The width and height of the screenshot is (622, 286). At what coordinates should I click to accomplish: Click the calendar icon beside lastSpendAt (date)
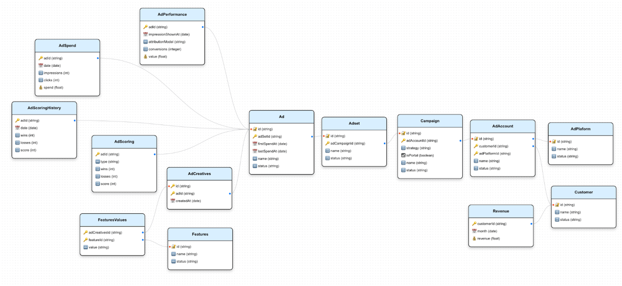(255, 151)
